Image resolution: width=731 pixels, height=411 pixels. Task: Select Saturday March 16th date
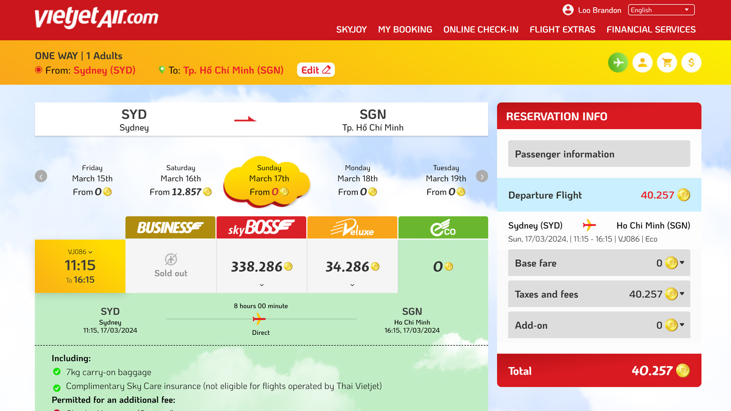[181, 180]
